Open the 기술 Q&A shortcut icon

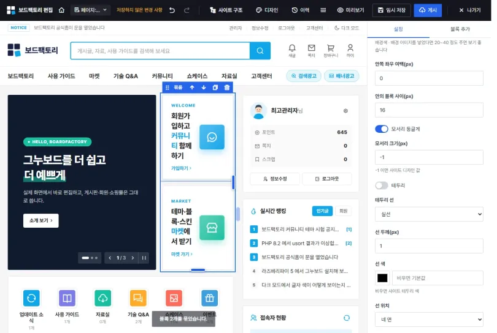pos(138,298)
